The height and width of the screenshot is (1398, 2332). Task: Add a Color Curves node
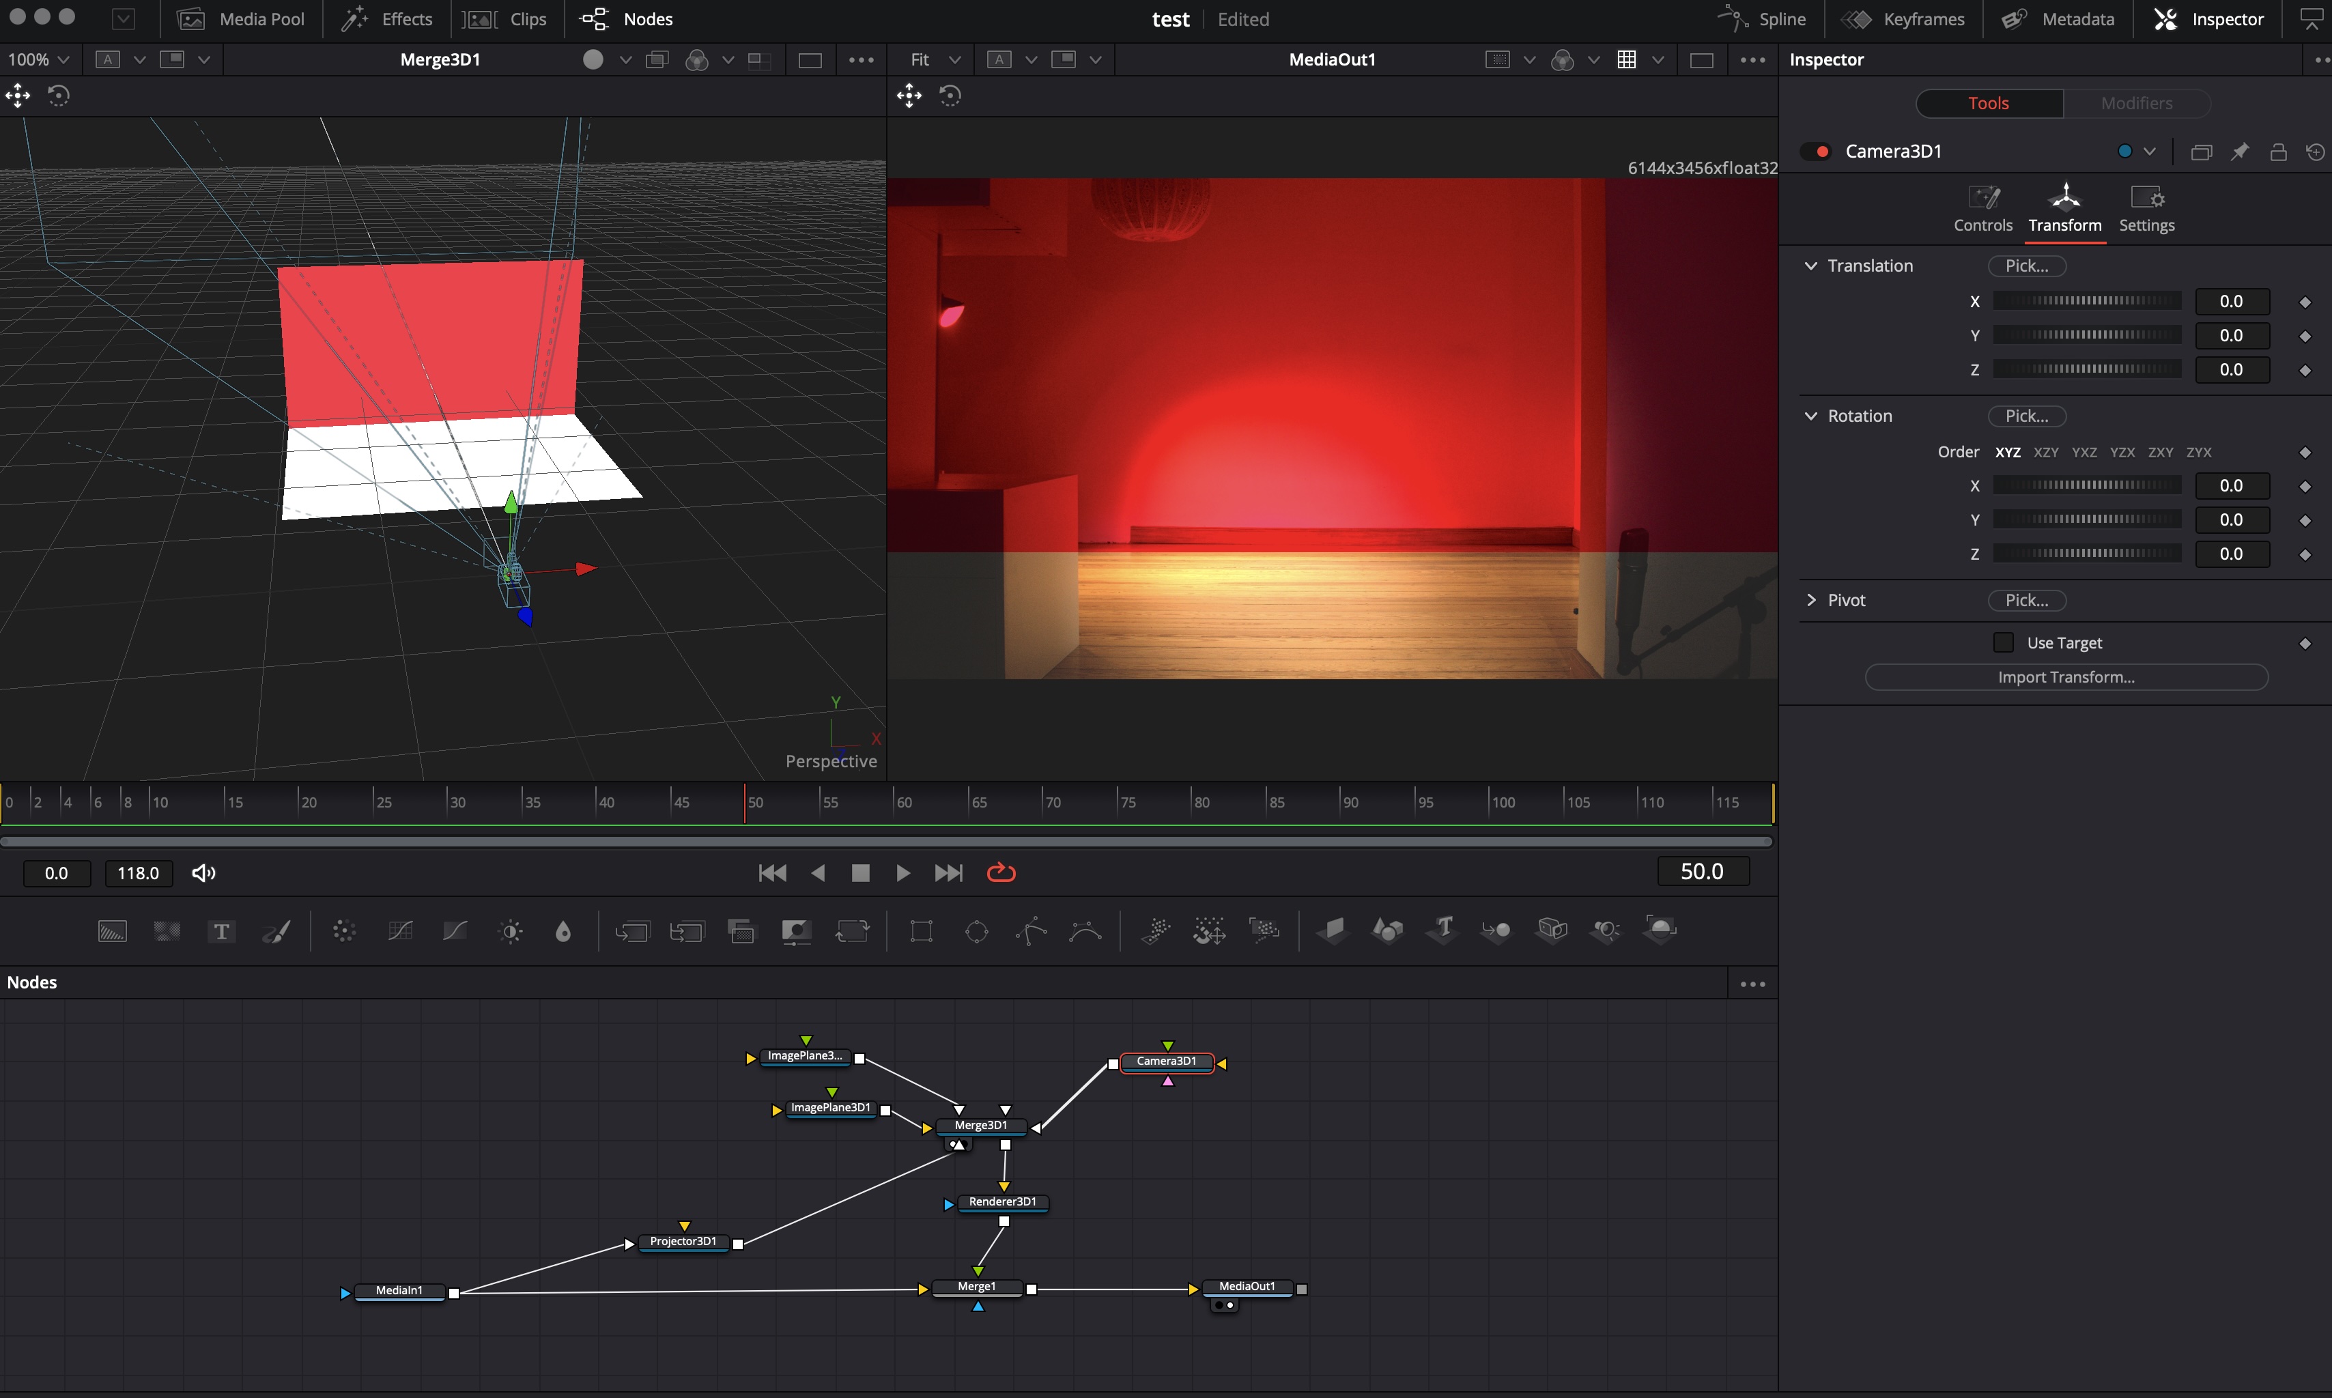[400, 932]
